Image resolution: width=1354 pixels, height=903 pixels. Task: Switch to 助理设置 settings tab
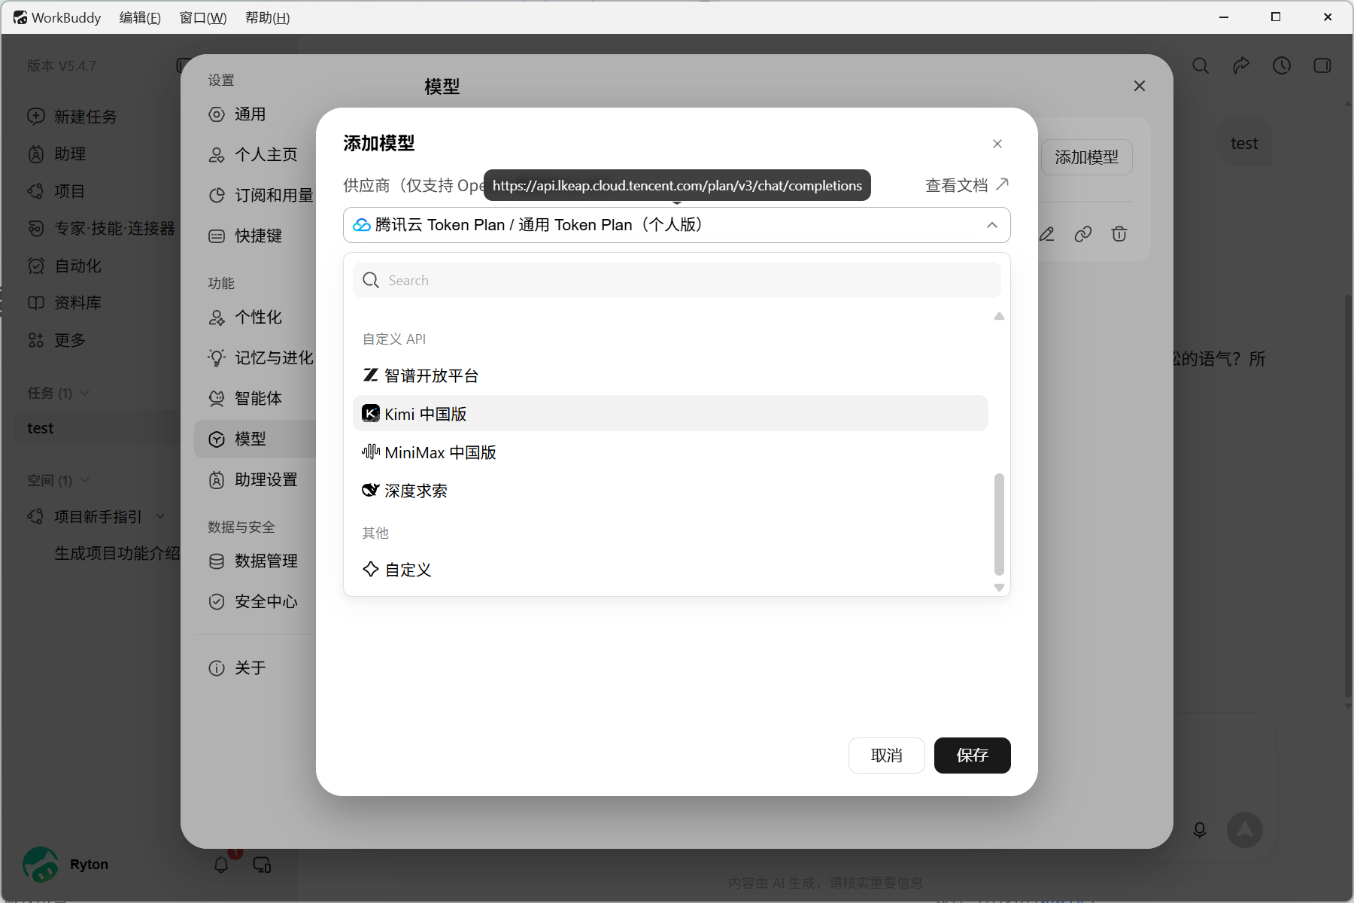pyautogui.click(x=255, y=480)
